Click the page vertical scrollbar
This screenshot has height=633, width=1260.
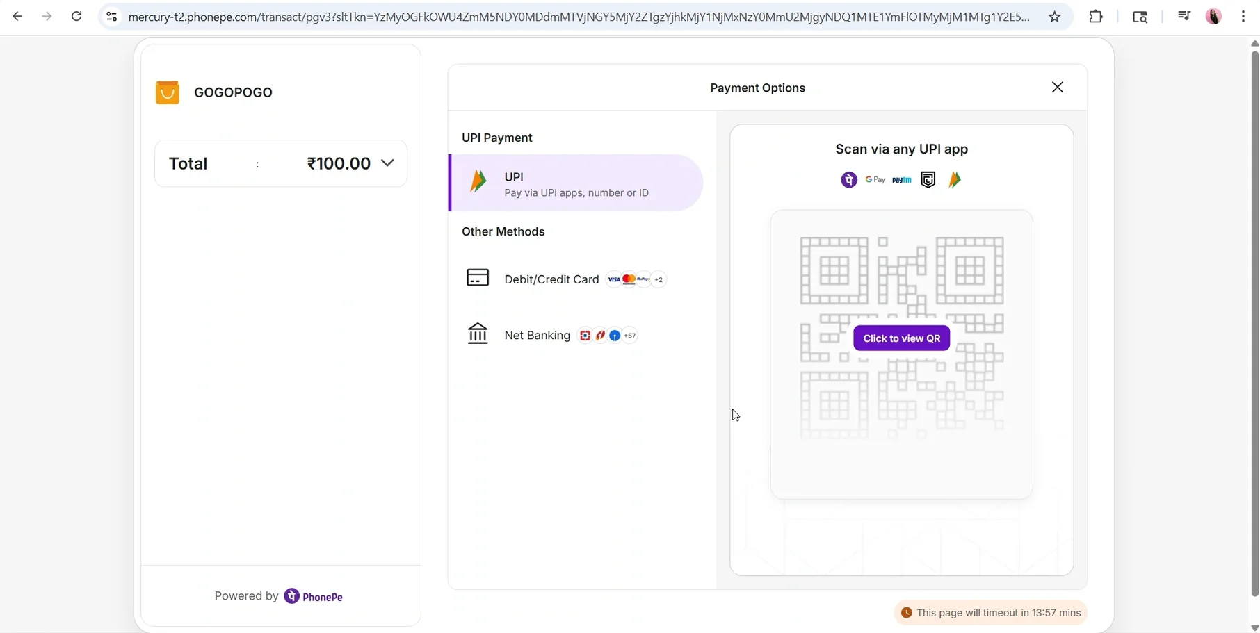click(x=1254, y=323)
